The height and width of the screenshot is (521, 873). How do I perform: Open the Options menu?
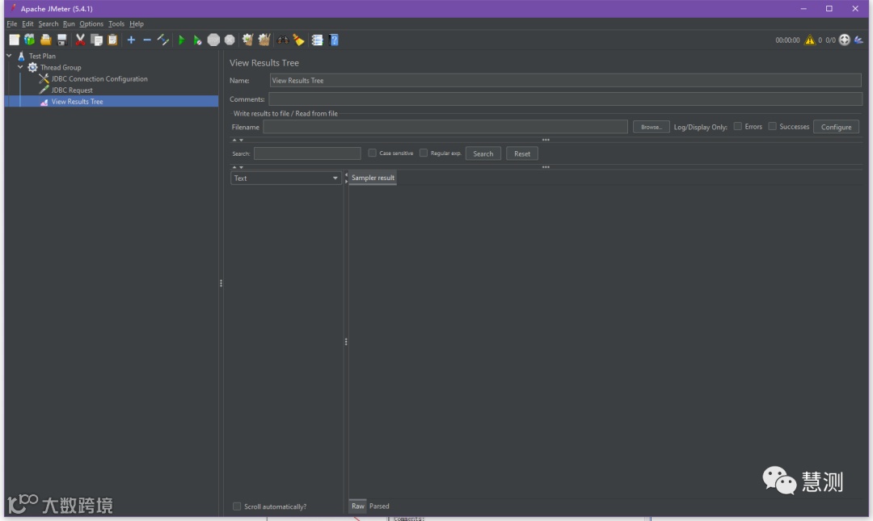point(91,24)
